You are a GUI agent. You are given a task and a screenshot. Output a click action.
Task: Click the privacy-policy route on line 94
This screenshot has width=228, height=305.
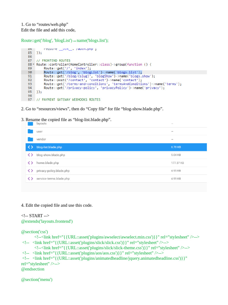tap(104, 88)
